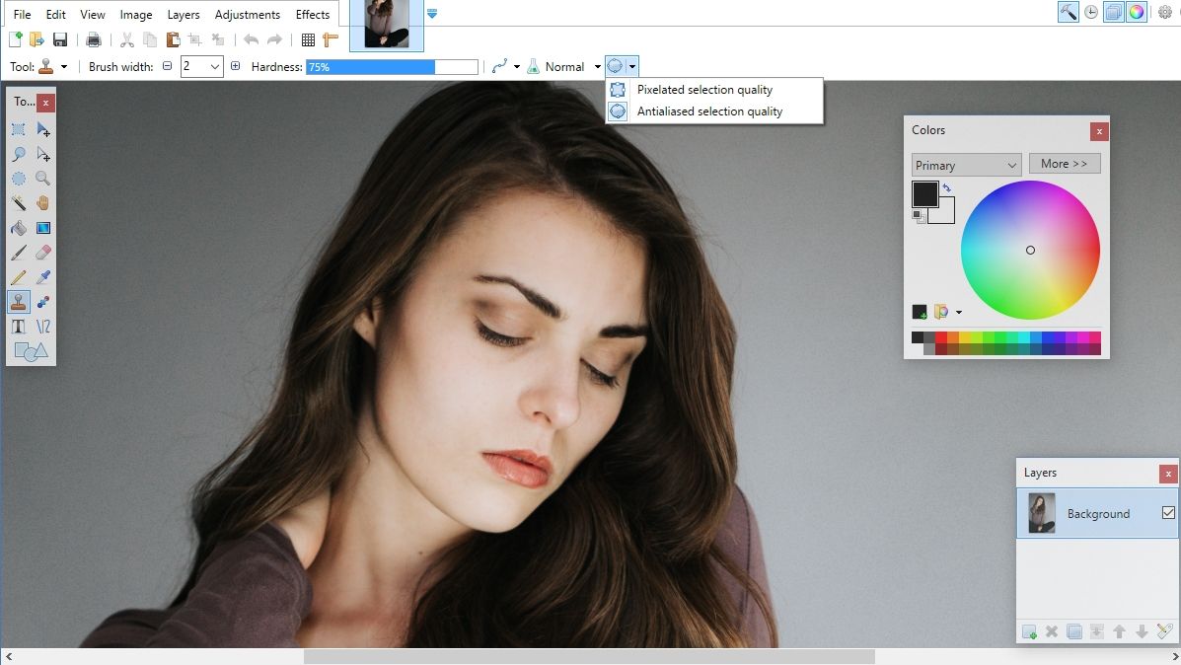1181x665 pixels.
Task: Select the Text tool
Action: pos(20,327)
